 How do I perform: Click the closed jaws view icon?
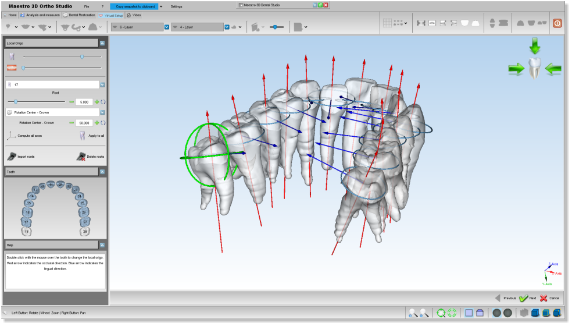point(503,23)
